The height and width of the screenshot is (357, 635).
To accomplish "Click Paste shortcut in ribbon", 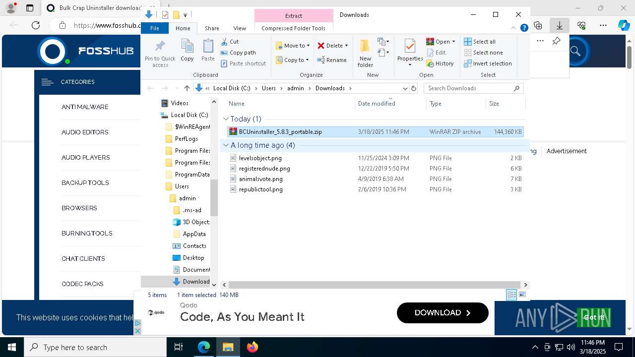I will pos(243,63).
